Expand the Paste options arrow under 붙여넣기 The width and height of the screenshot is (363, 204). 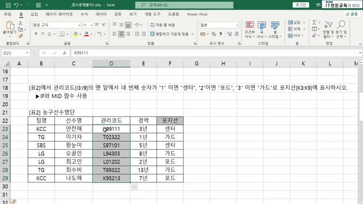coord(10,36)
